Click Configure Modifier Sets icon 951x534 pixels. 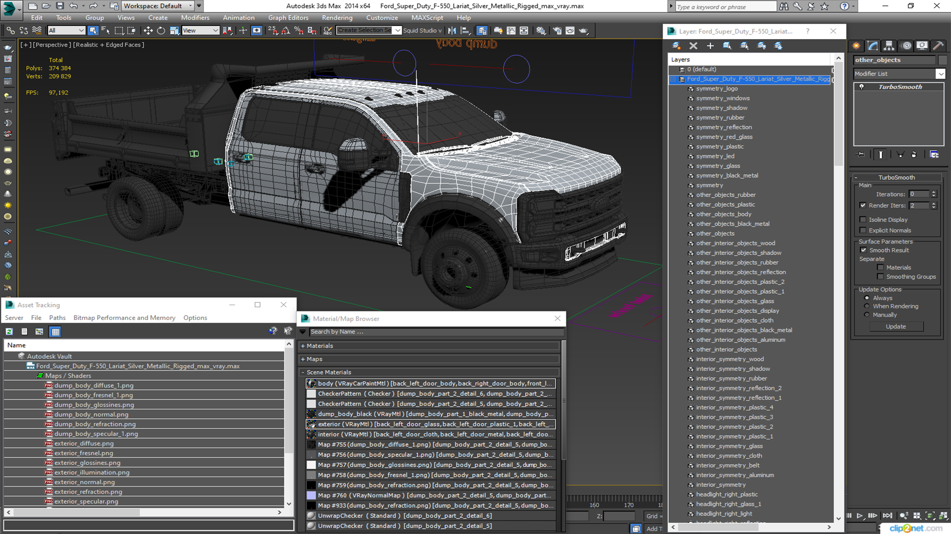[x=934, y=154]
